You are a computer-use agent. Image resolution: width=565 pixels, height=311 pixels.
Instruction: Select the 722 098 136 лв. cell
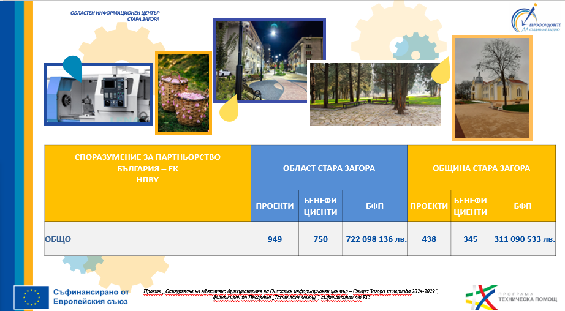click(374, 239)
